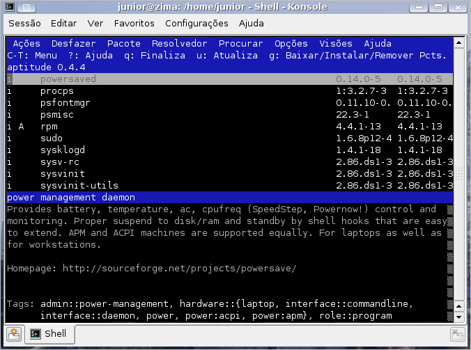Image resolution: width=471 pixels, height=350 pixels.
Task: Click the 'power management daemon' description header
Action: coord(71,198)
